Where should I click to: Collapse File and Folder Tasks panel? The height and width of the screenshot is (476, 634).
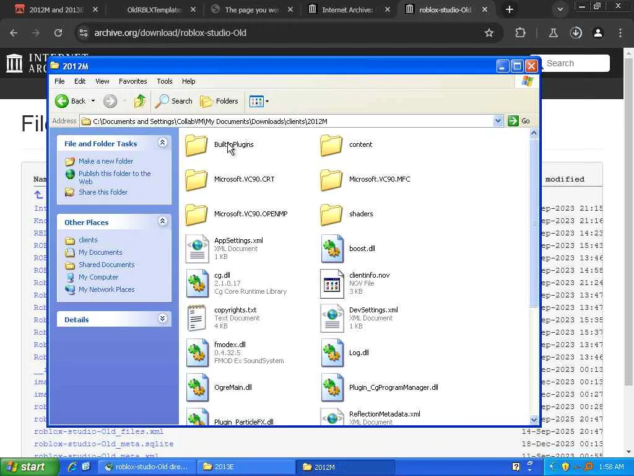pos(163,143)
